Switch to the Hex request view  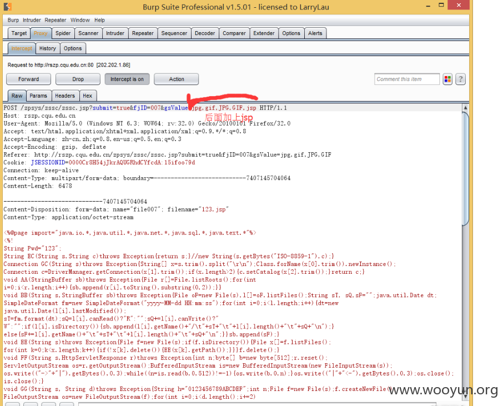coord(88,96)
